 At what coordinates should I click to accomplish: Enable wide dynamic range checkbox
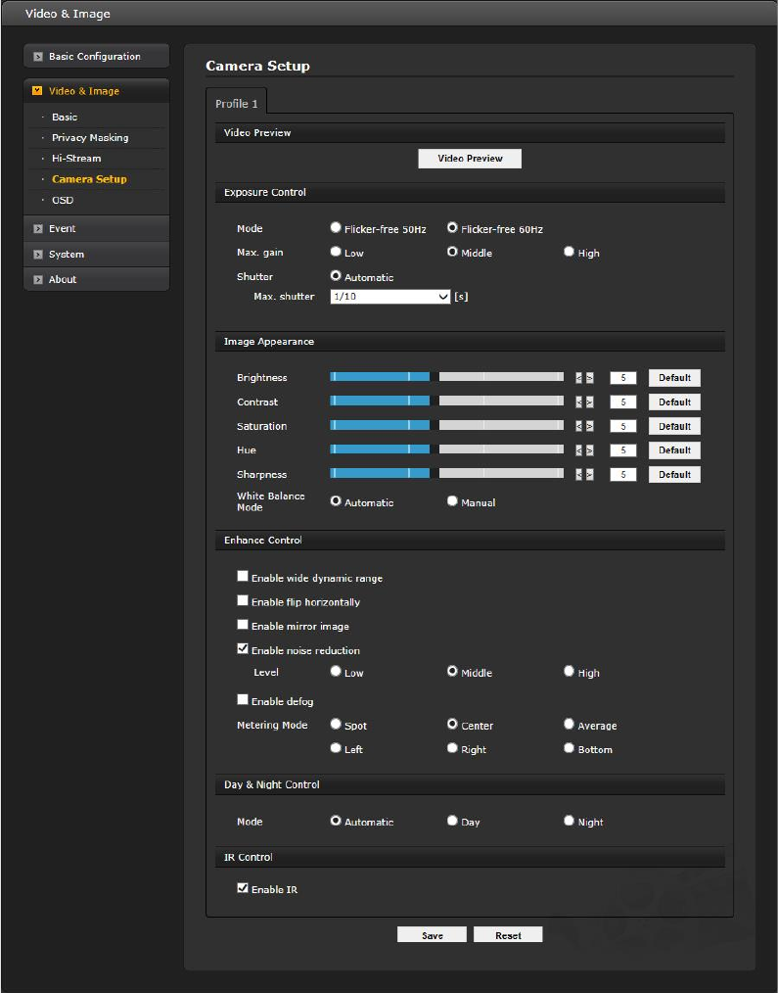tap(243, 576)
